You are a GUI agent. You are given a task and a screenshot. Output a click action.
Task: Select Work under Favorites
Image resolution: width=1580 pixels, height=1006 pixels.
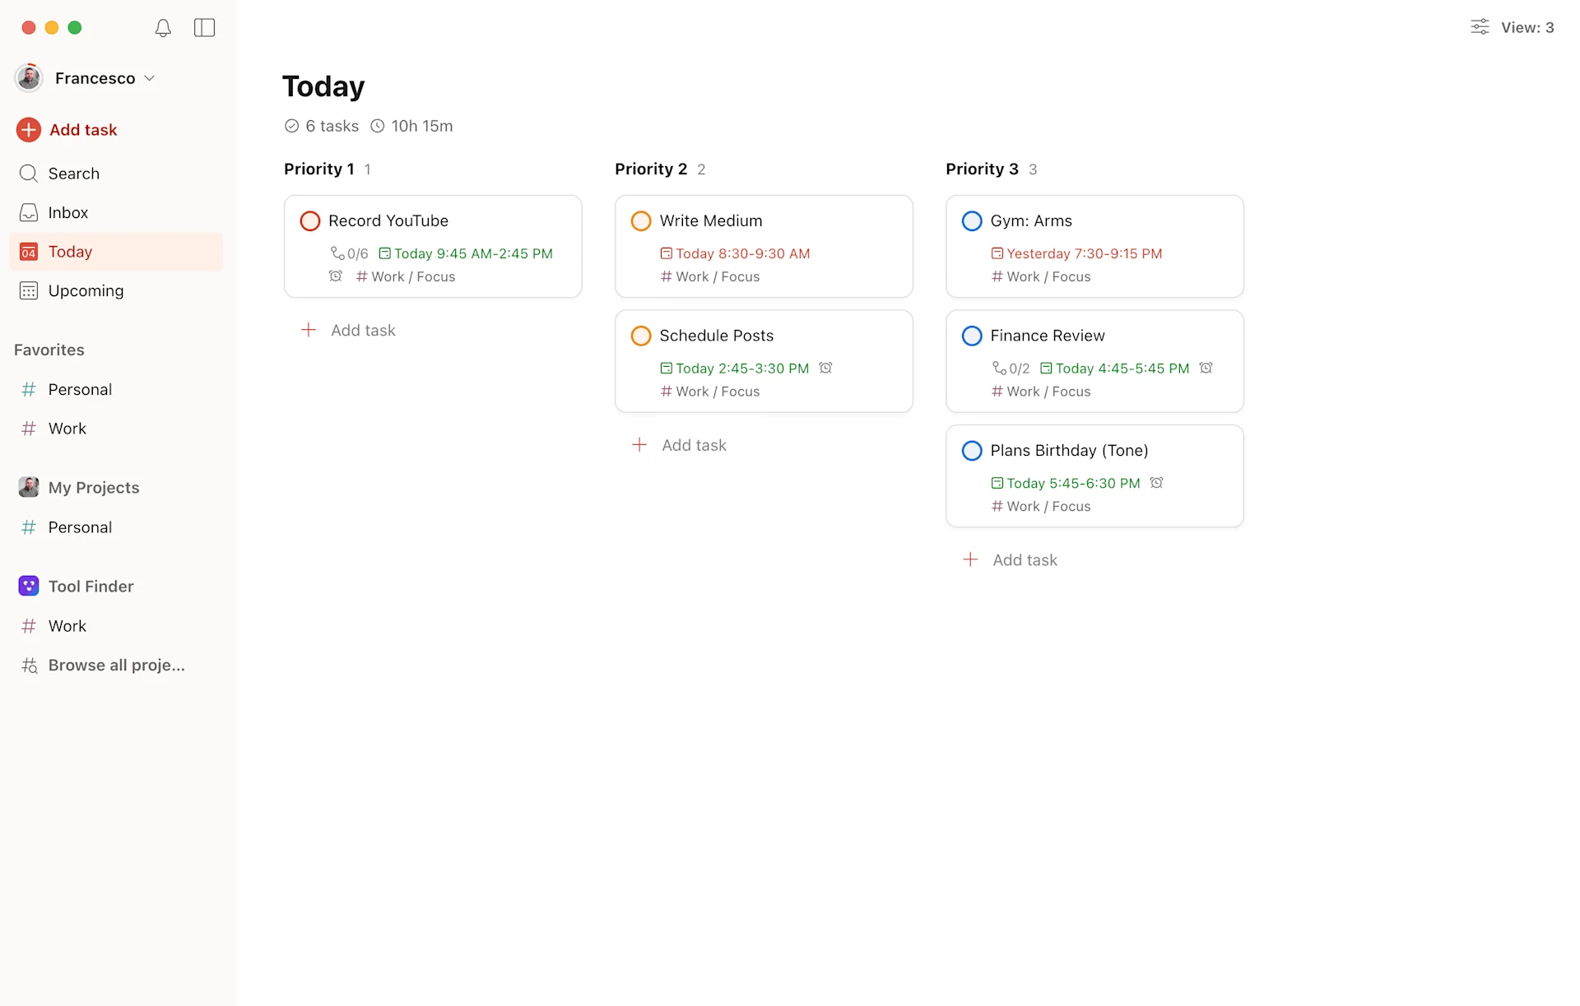click(x=67, y=428)
